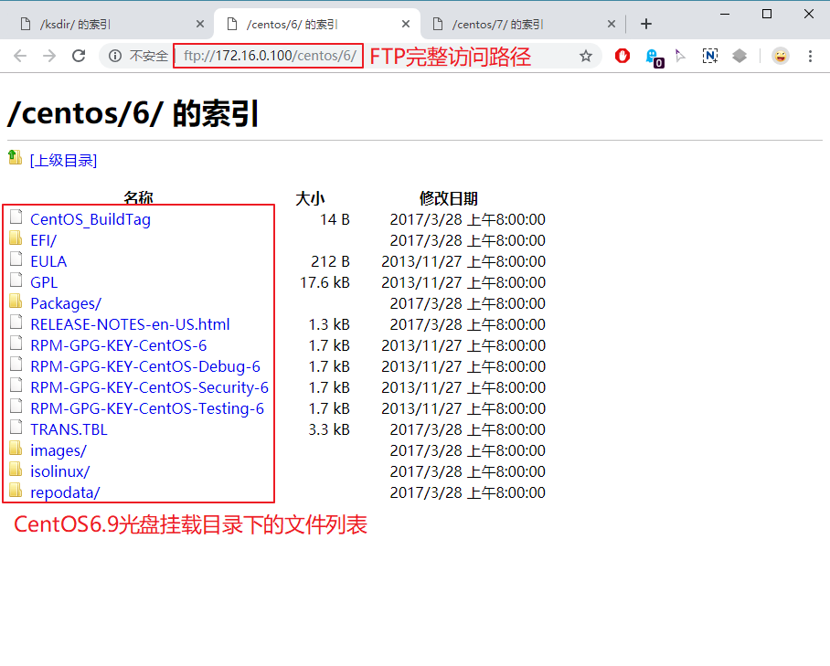The width and height of the screenshot is (830, 666).
Task: Click the parent directory up-arrow icon
Action: [16, 158]
